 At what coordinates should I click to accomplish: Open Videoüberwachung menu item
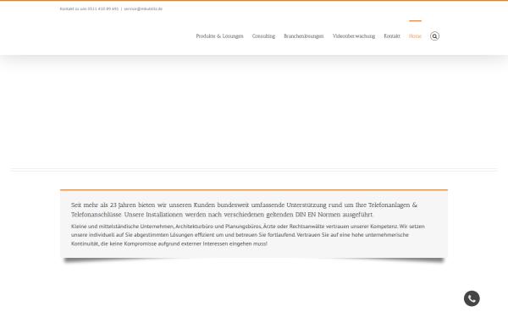pos(354,36)
